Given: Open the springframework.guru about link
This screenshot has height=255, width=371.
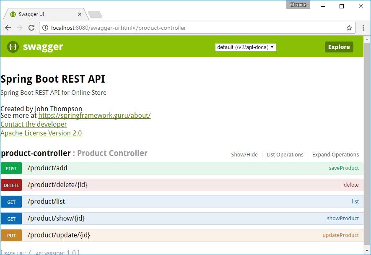Looking at the screenshot, I should coord(94,115).
